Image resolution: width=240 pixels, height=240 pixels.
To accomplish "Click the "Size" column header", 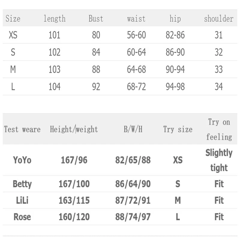I will coord(13,19).
